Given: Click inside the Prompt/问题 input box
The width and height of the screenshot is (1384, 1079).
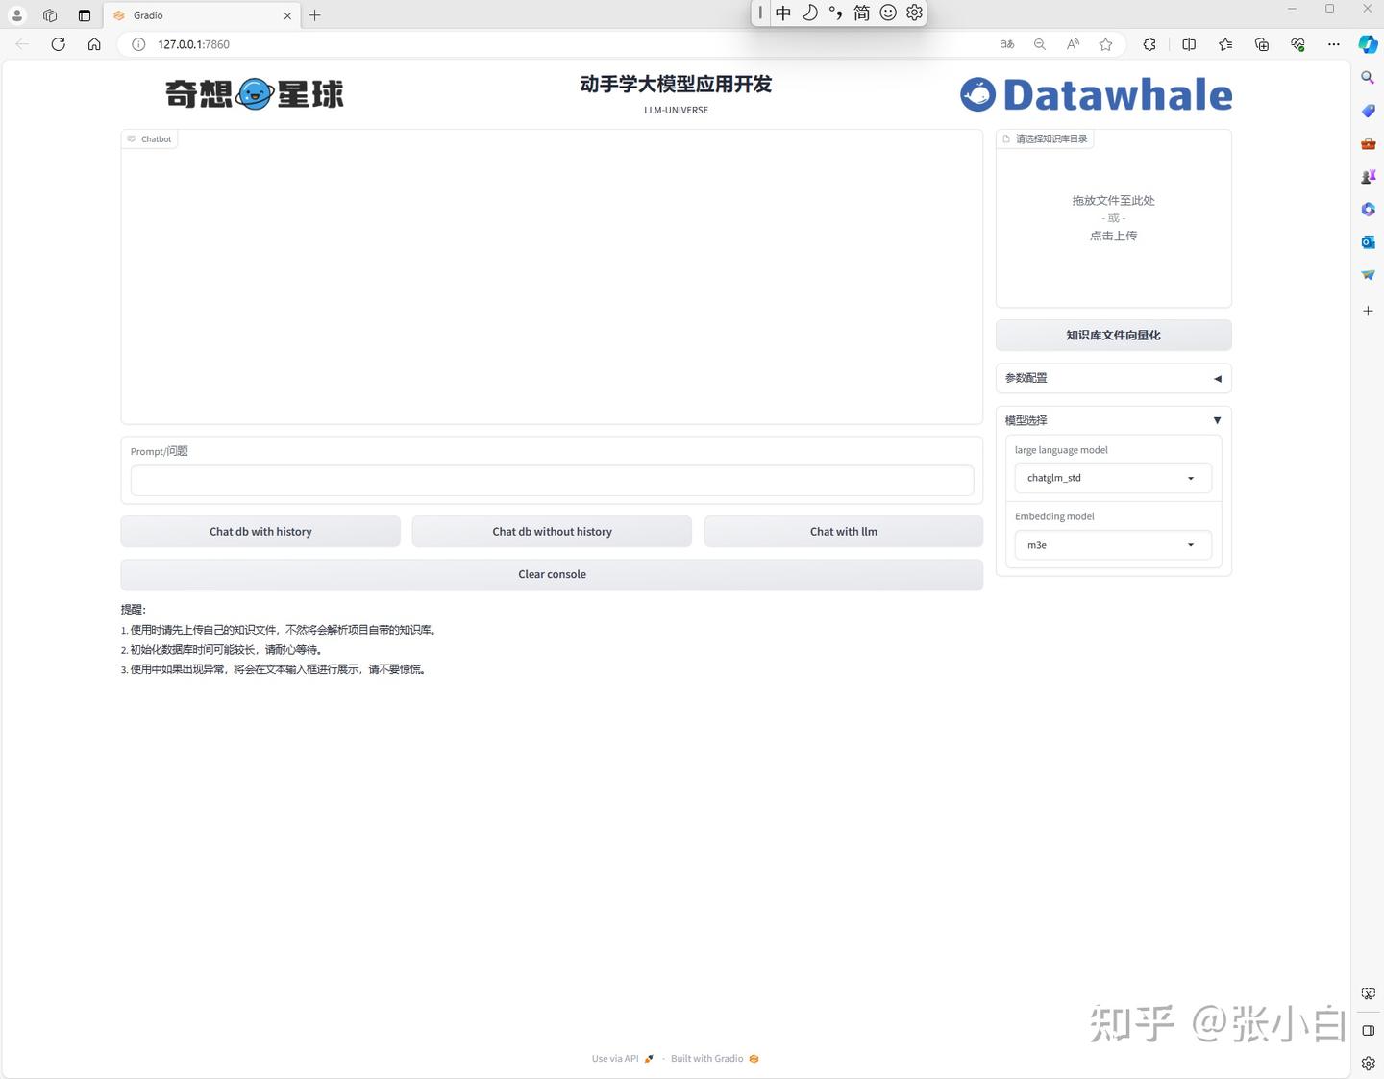Looking at the screenshot, I should point(551,480).
